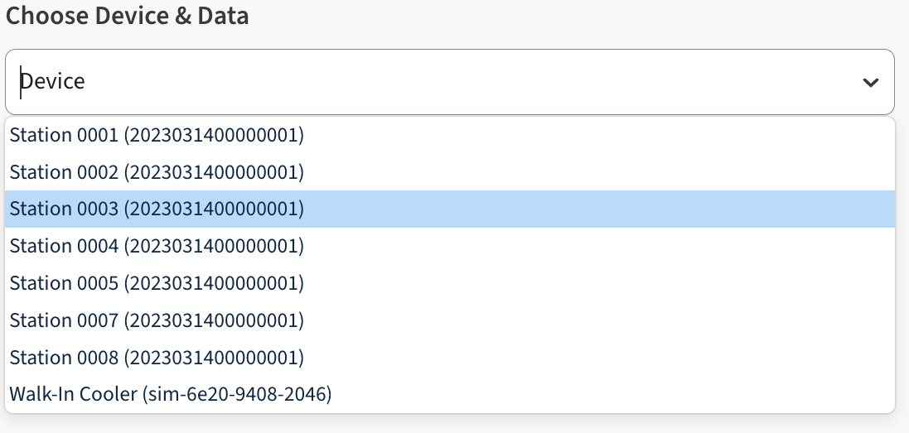Select the option just below the highlighted row
The height and width of the screenshot is (433, 909).
click(157, 246)
